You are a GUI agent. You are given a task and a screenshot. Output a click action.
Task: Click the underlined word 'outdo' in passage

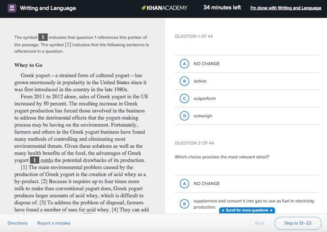coord(47,160)
